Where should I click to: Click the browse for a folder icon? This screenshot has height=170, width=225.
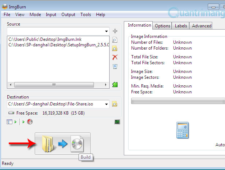point(115,49)
